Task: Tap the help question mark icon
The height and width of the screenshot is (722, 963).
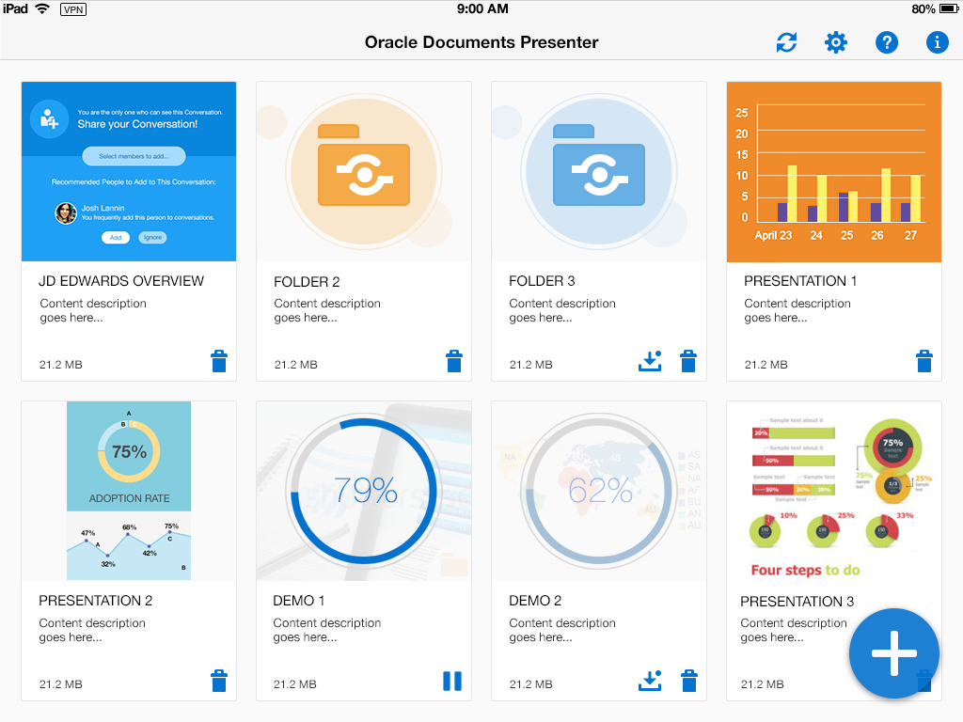Action: (887, 42)
